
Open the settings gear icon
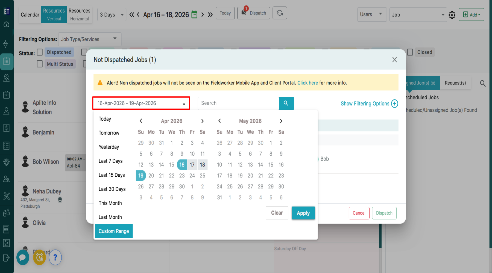(452, 15)
